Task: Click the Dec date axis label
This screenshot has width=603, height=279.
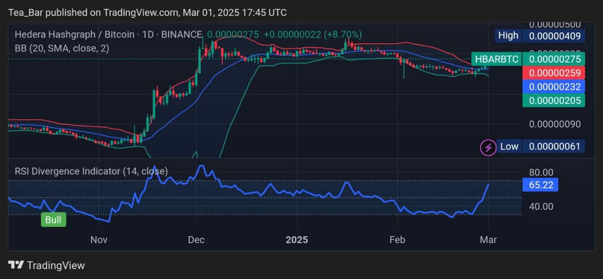Action: (x=196, y=240)
